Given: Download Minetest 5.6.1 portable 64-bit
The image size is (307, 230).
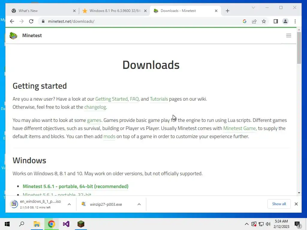Looking at the screenshot, I should click(x=75, y=186).
